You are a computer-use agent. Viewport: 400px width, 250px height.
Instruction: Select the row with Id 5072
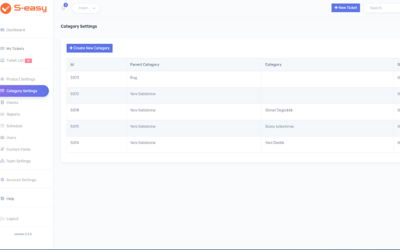(233, 95)
